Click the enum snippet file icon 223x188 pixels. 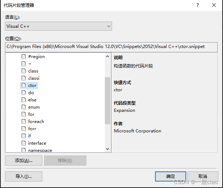[x=23, y=107]
